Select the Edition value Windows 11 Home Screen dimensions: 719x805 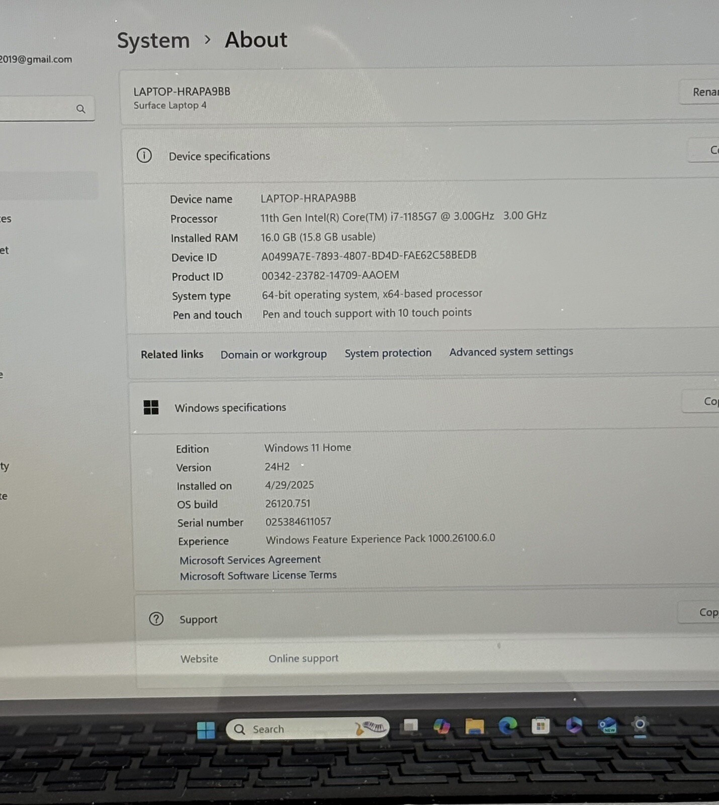click(x=308, y=447)
